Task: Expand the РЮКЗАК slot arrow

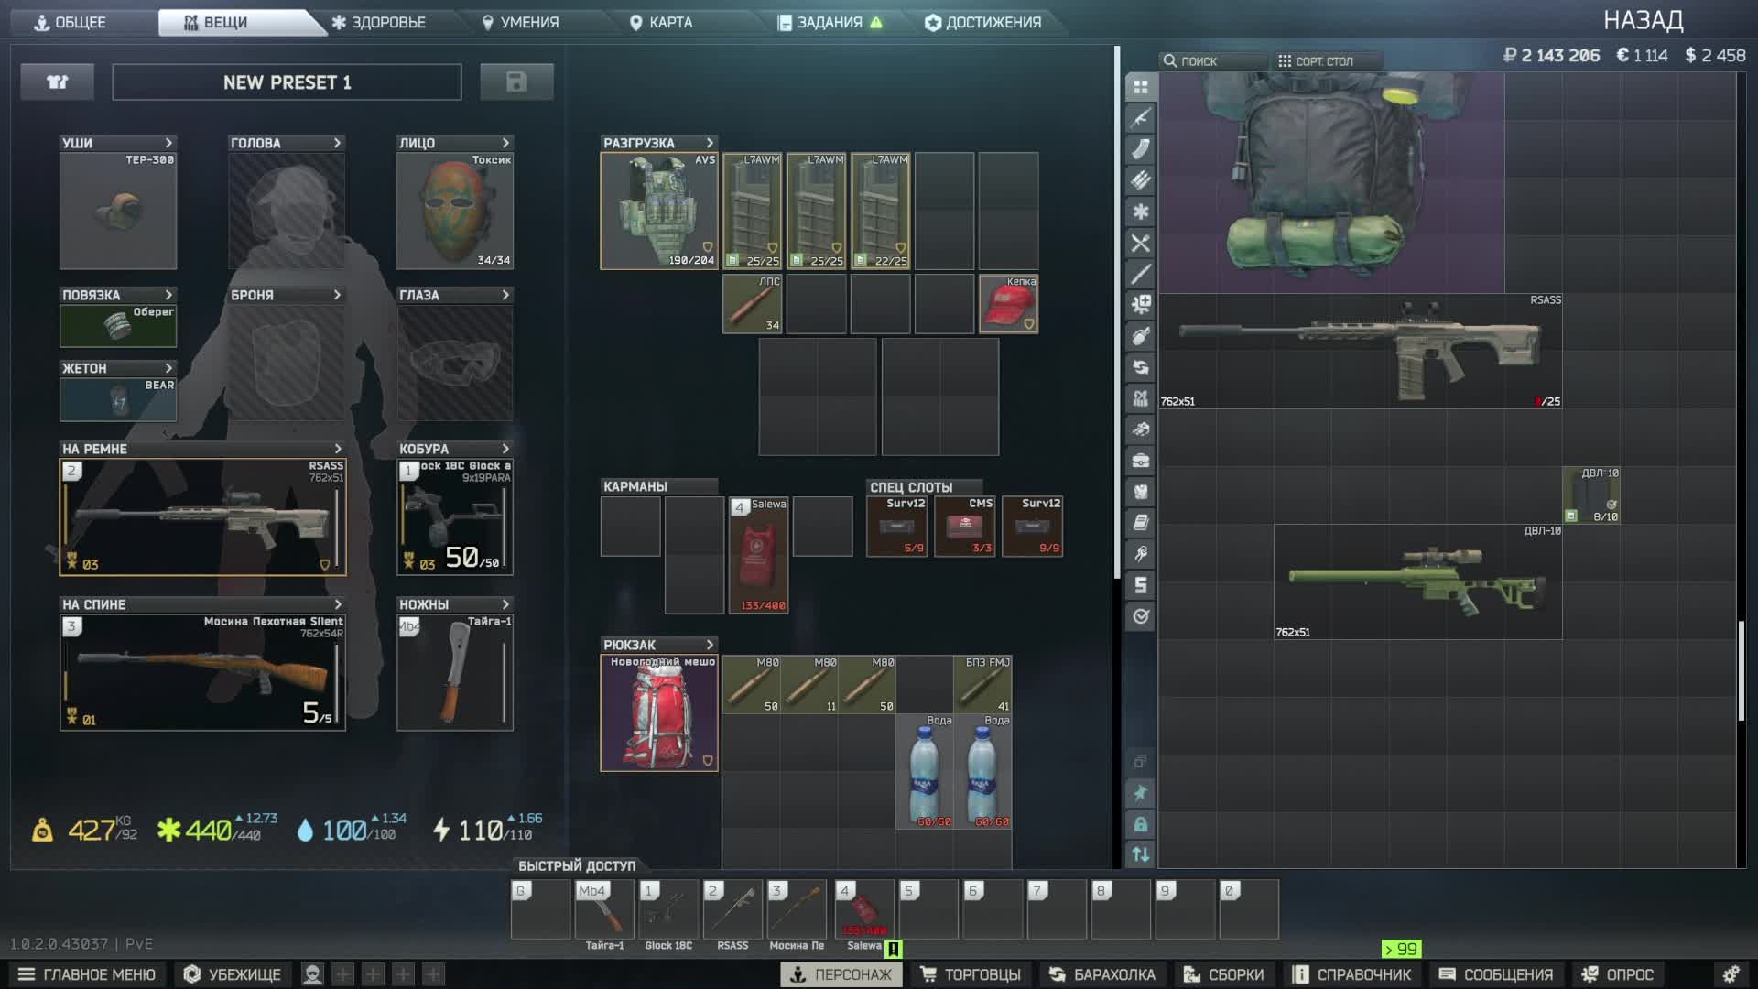Action: [x=710, y=645]
